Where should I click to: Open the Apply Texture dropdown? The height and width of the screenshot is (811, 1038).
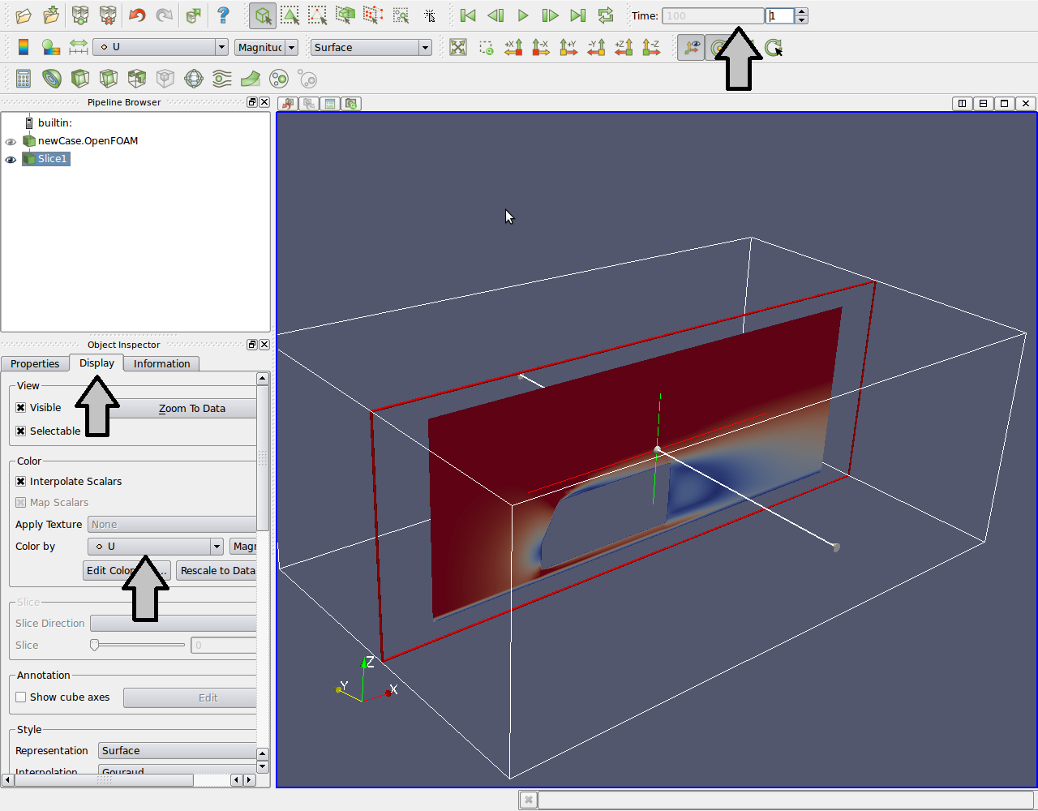[172, 525]
